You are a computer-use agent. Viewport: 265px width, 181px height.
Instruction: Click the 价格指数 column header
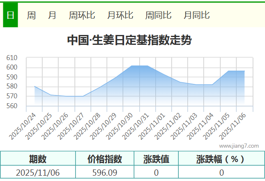click(105, 159)
